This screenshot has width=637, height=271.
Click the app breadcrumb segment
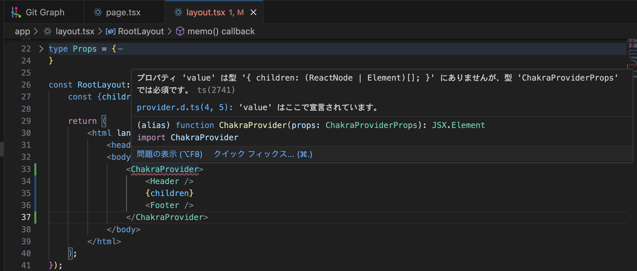[22, 31]
